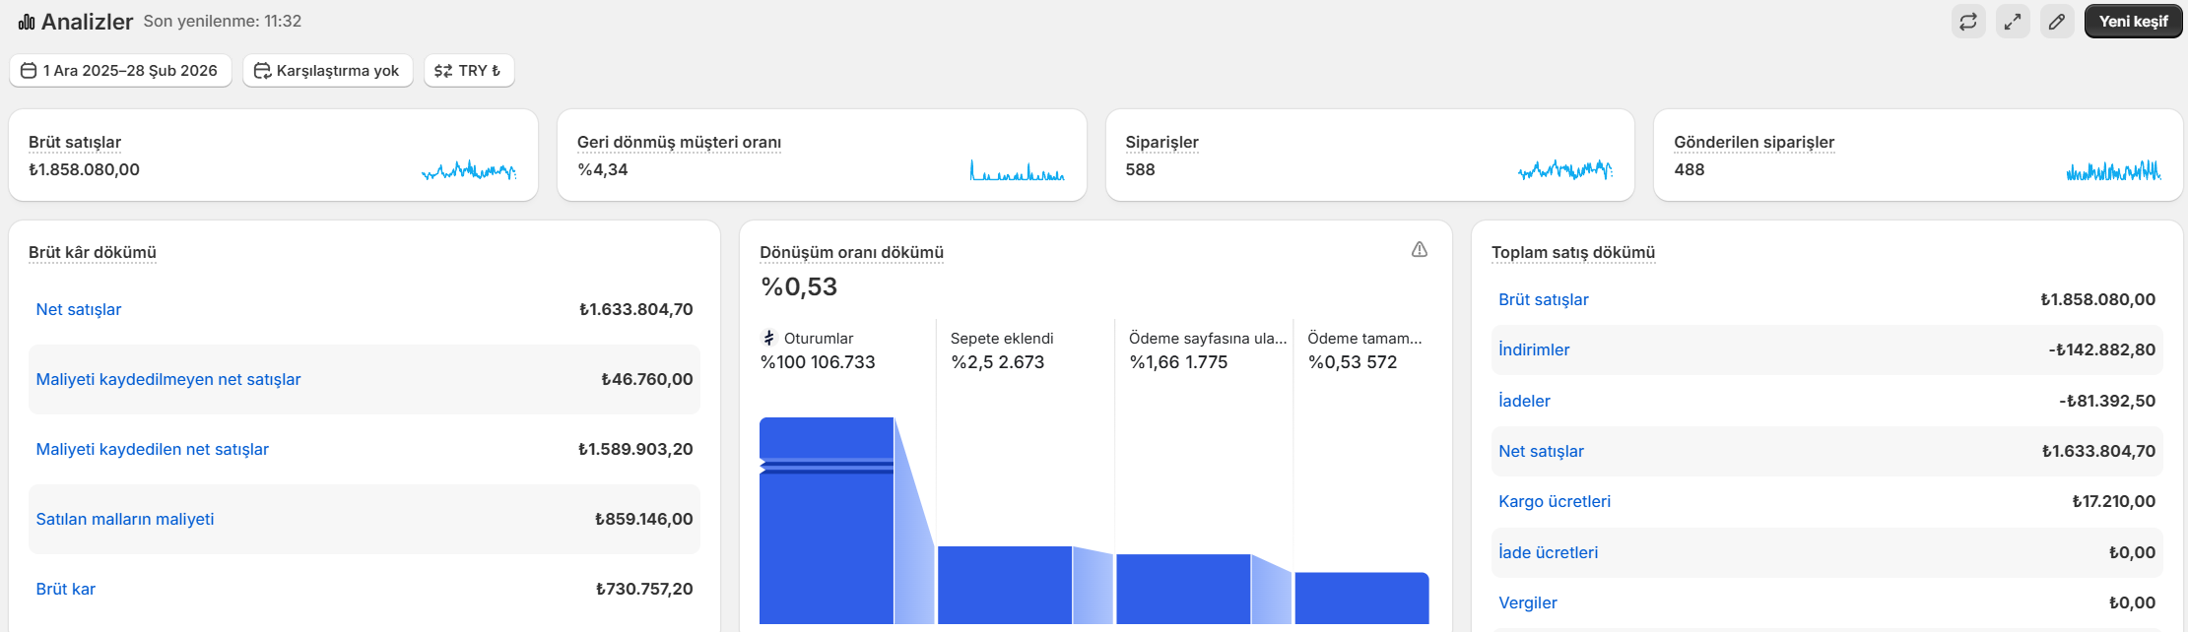Open the Toplam satış dökümü heading
2188x632 pixels.
tap(1573, 253)
